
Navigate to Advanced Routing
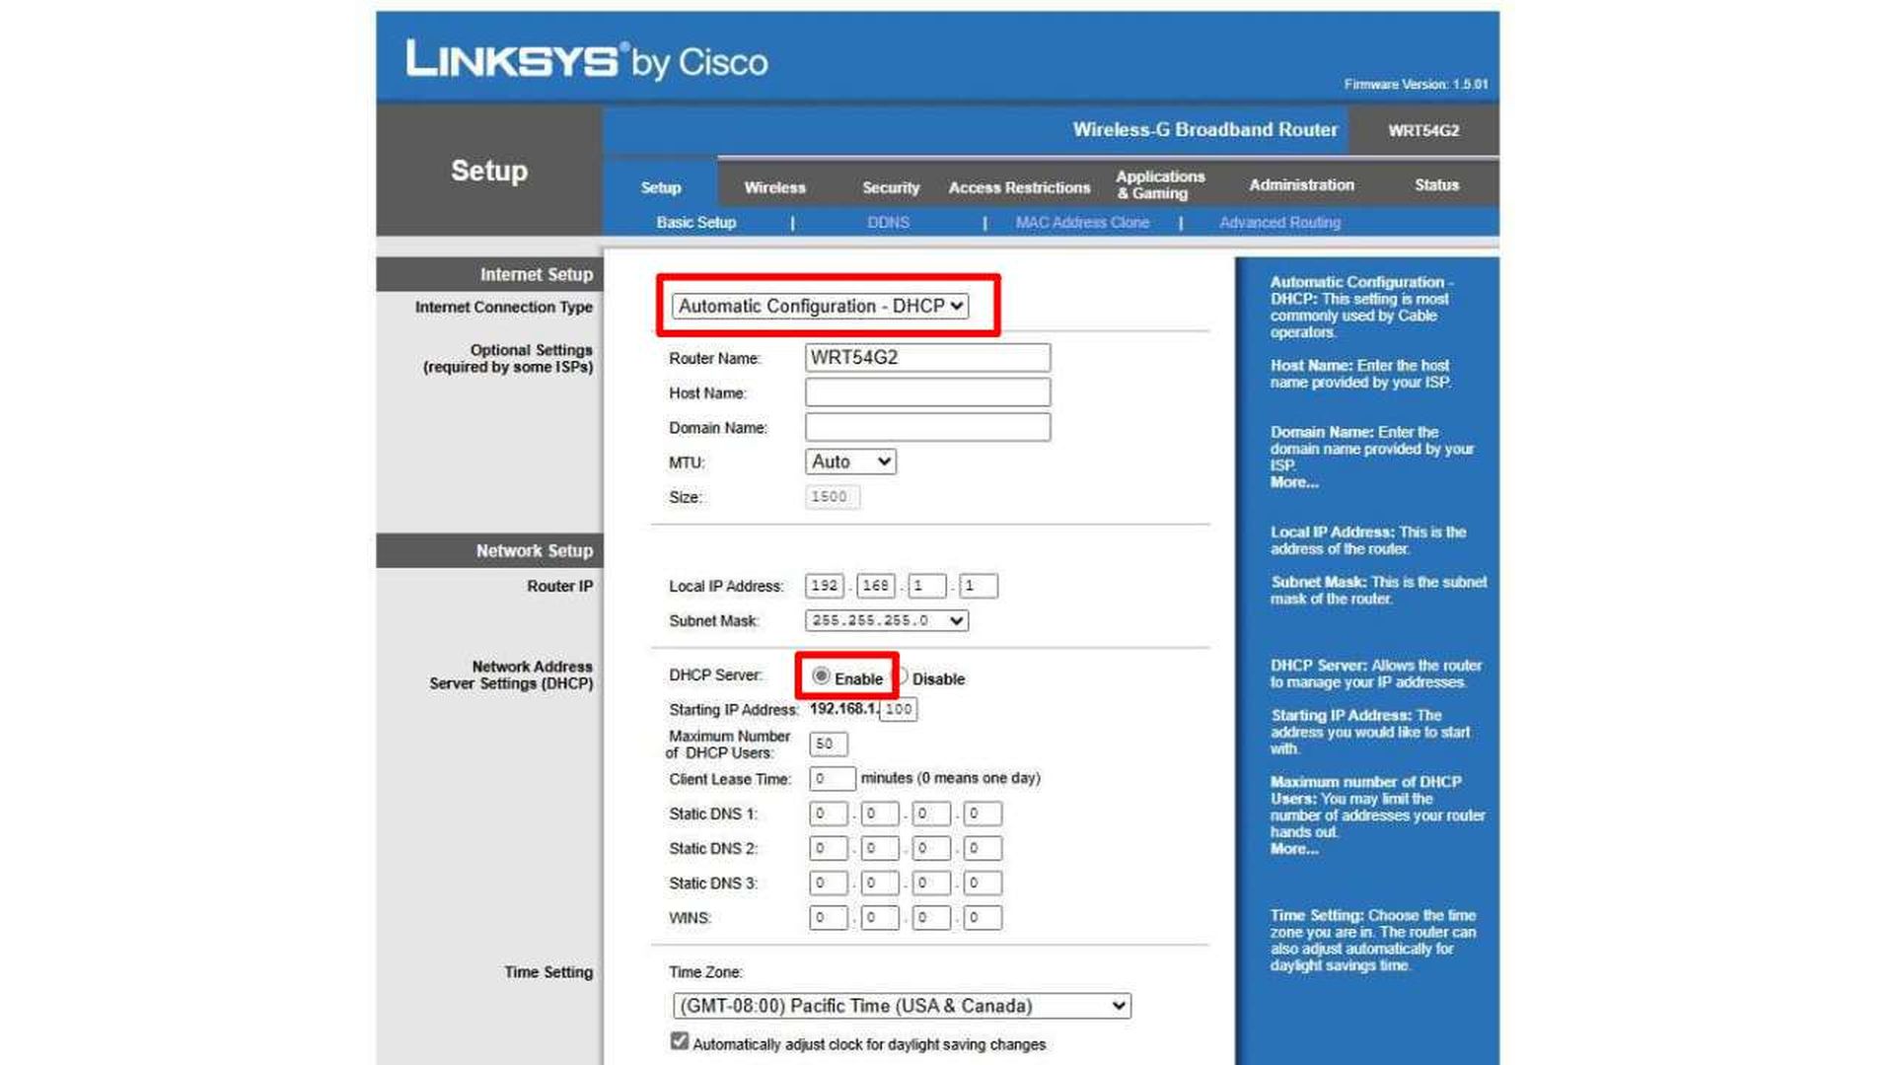click(x=1279, y=222)
